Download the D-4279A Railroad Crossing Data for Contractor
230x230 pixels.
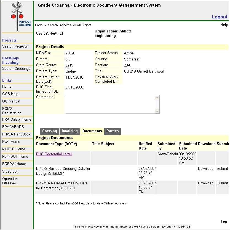[x=205, y=183]
